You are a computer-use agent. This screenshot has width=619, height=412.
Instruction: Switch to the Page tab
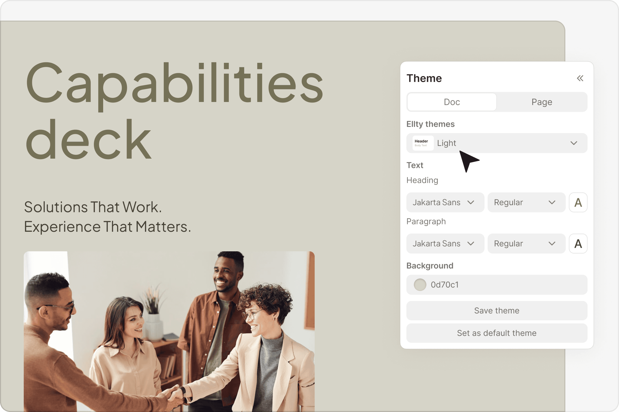coord(542,102)
